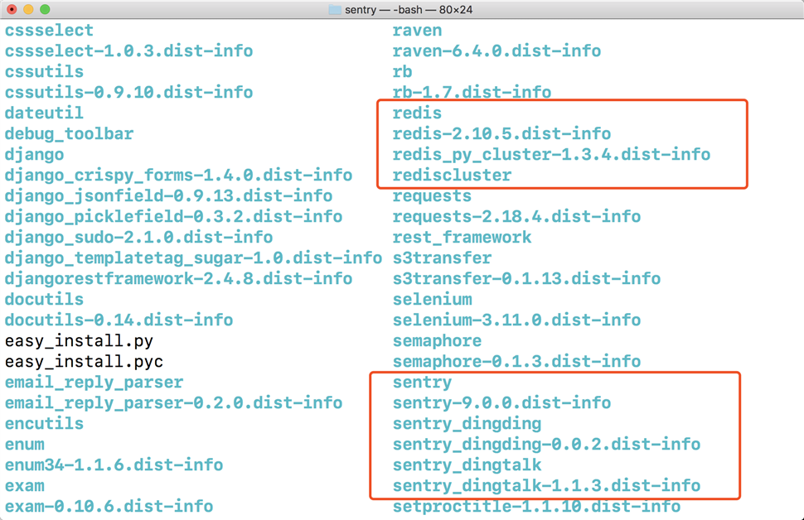Click 'enum34-1.1.6.dist-info' entry
Screen dimensions: 804x520
(x=114, y=465)
